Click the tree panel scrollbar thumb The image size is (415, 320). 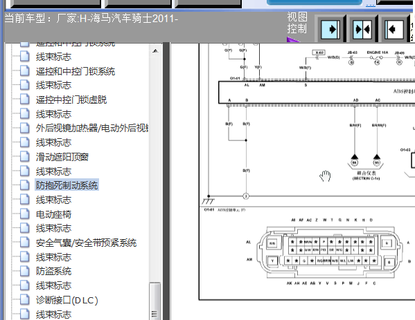tap(154, 301)
